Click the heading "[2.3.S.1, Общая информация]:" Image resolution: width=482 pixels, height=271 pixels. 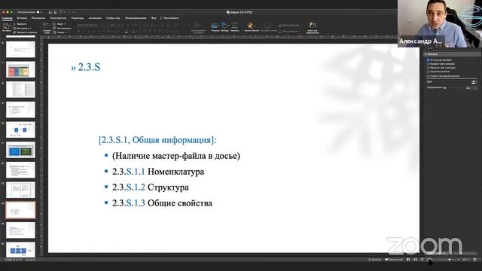pyautogui.click(x=157, y=140)
